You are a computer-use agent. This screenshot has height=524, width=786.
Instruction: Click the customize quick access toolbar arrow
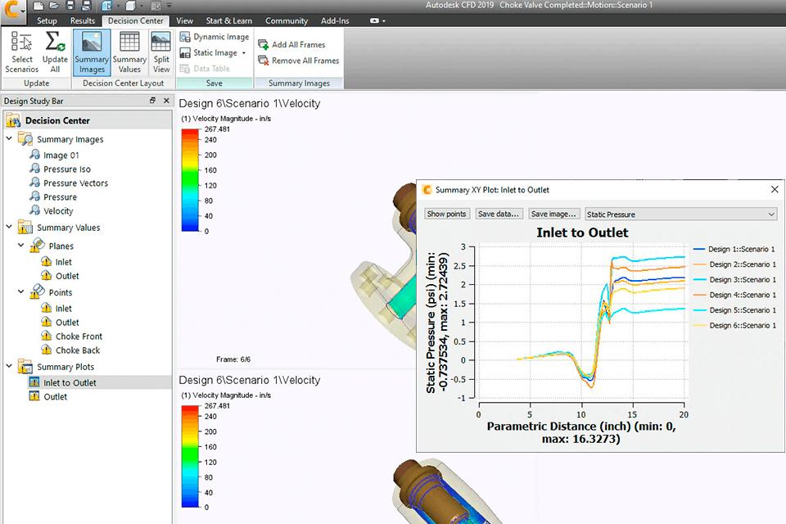point(169,6)
